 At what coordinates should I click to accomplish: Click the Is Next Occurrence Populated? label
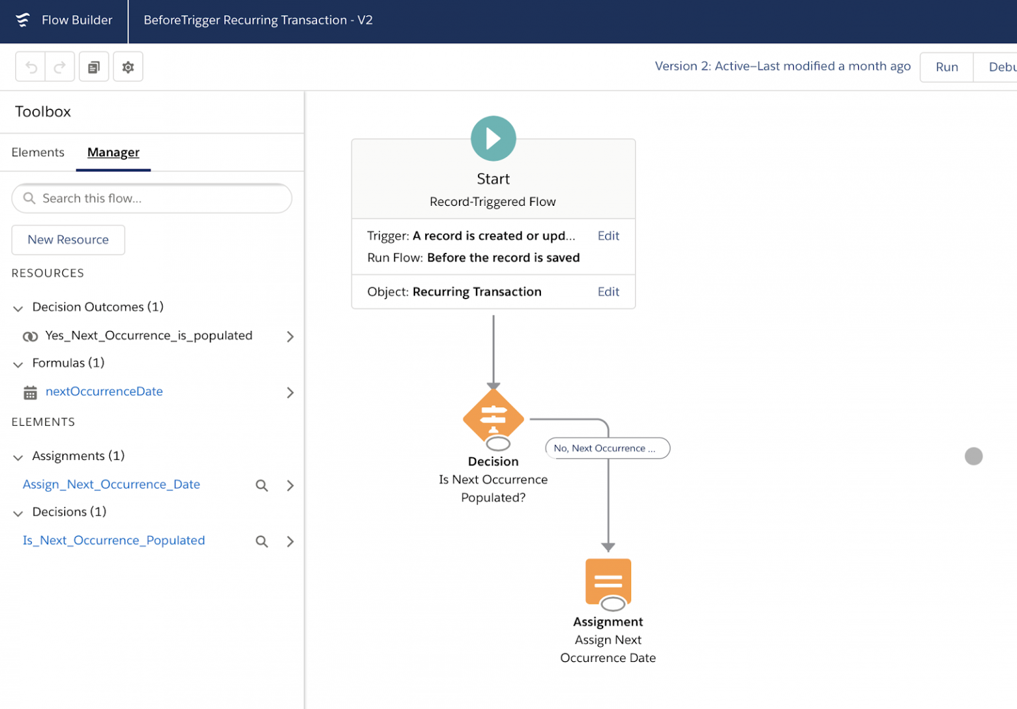[x=493, y=489]
